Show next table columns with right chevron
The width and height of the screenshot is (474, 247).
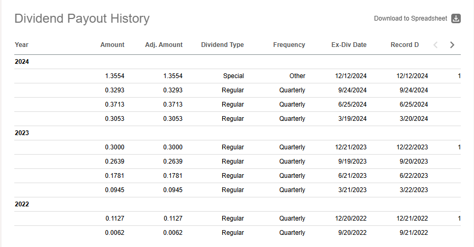click(x=452, y=45)
